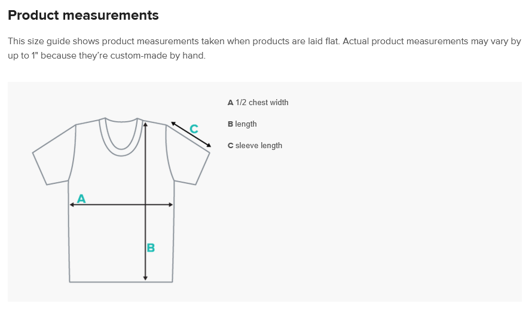This screenshot has height=310, width=532.
Task: Click the teal letter C near sleeve
Action: (194, 129)
